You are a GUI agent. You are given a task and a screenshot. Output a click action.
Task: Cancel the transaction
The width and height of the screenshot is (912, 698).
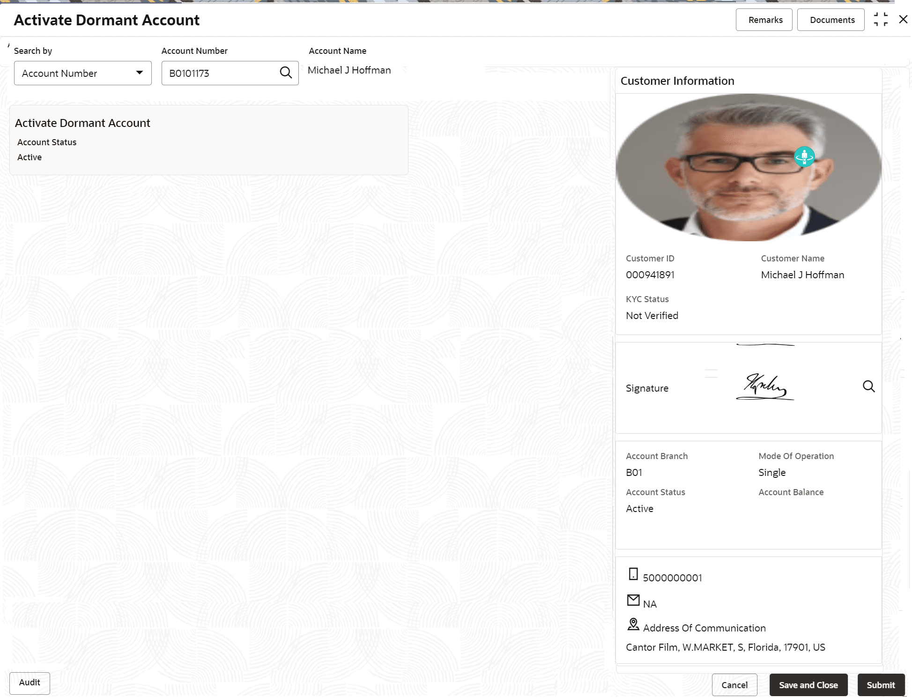734,685
